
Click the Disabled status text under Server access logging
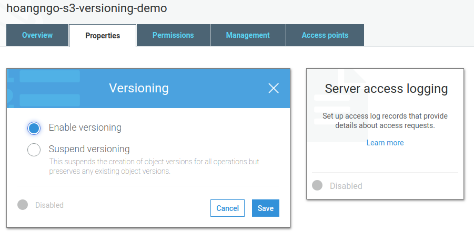coord(346,186)
